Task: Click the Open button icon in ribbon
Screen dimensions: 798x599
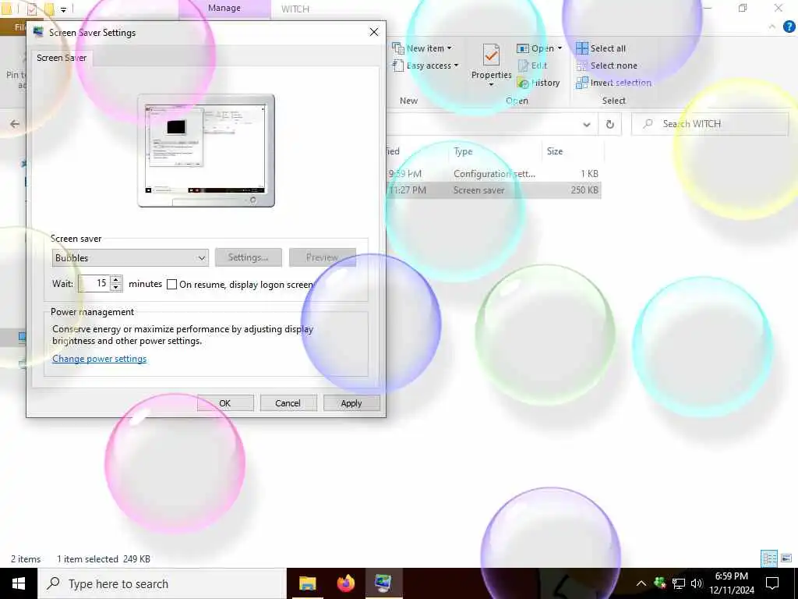Action: [523, 48]
